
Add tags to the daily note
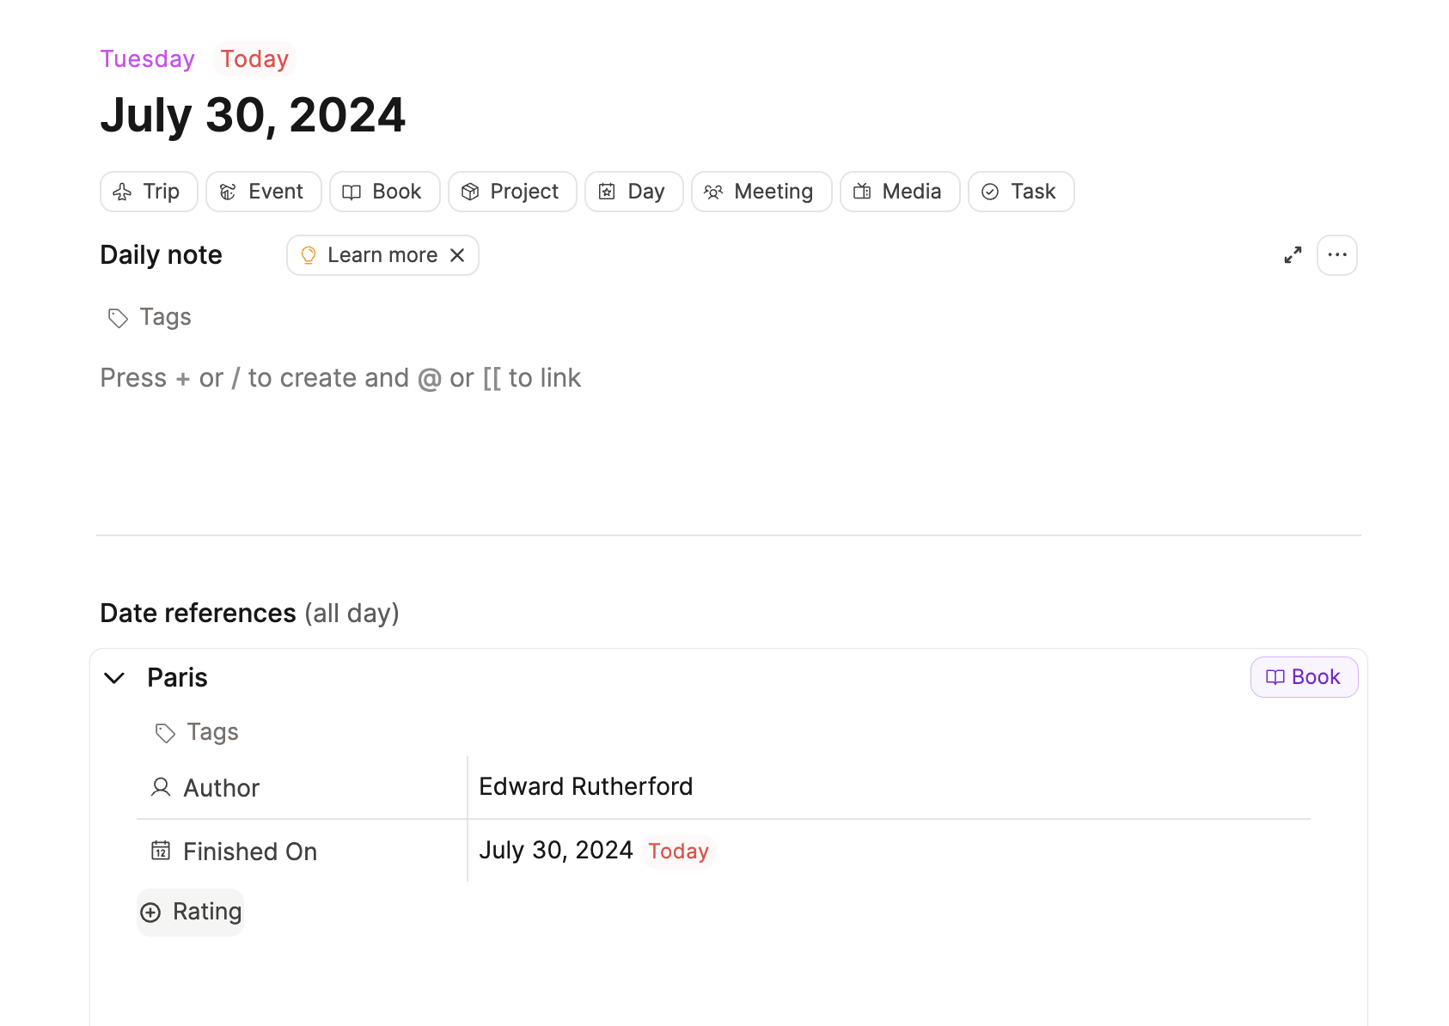coord(165,317)
